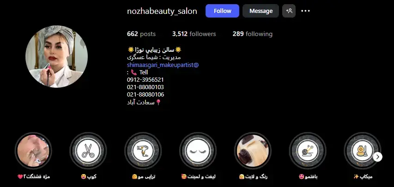Viewport: 394px width, 187px height.
Task: Open the three-dots more options menu
Action: click(x=305, y=11)
